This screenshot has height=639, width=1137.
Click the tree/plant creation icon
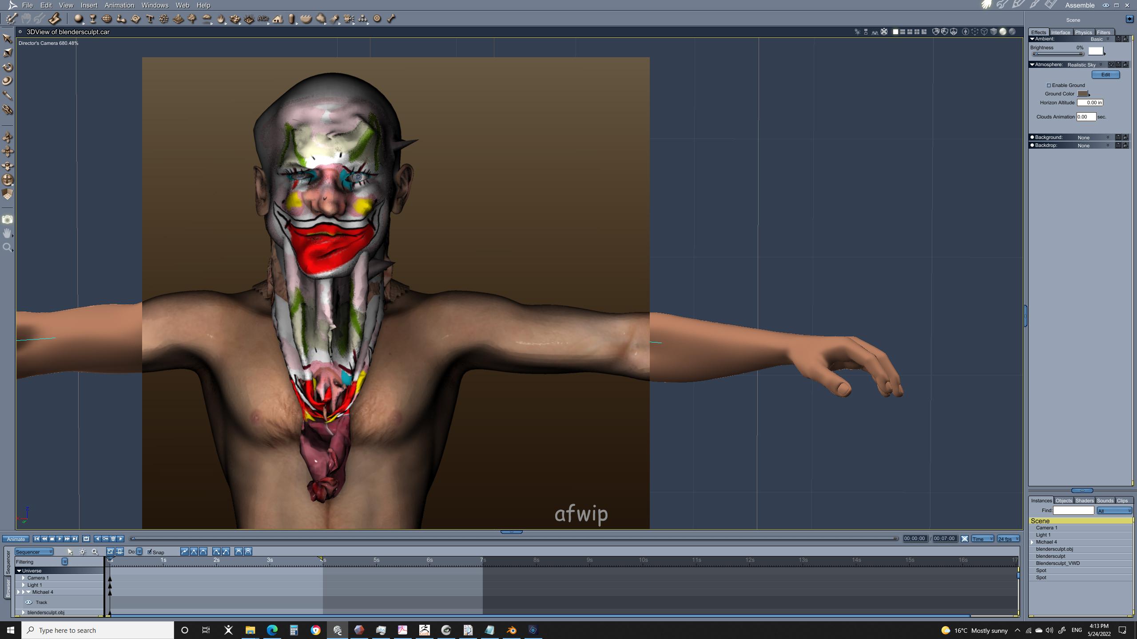(192, 19)
